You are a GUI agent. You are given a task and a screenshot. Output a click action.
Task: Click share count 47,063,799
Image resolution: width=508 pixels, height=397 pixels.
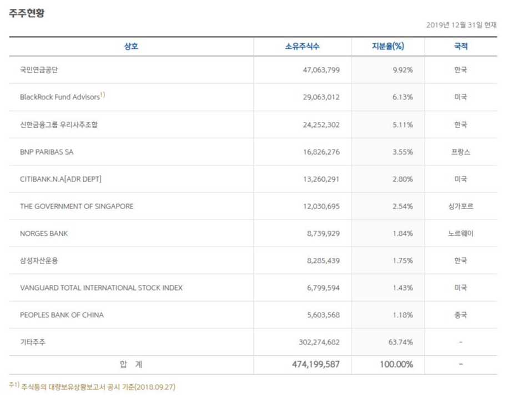point(321,70)
